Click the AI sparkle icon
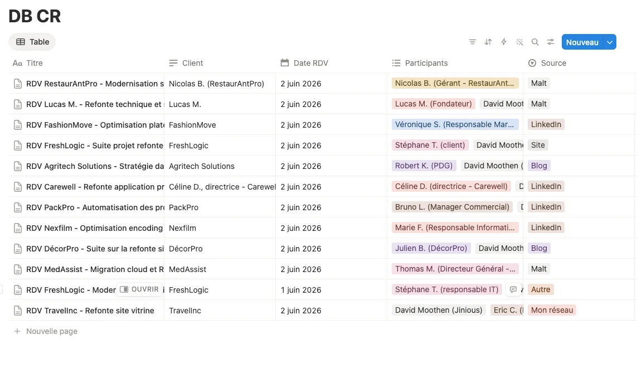Screen dimensions: 637x368 point(519,42)
